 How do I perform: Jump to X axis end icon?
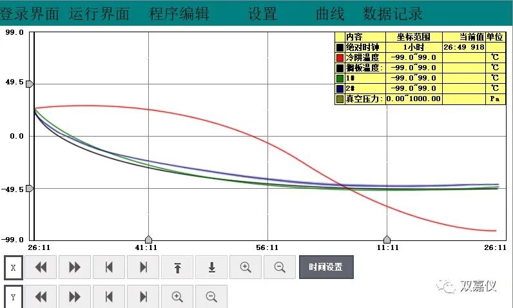click(x=143, y=267)
